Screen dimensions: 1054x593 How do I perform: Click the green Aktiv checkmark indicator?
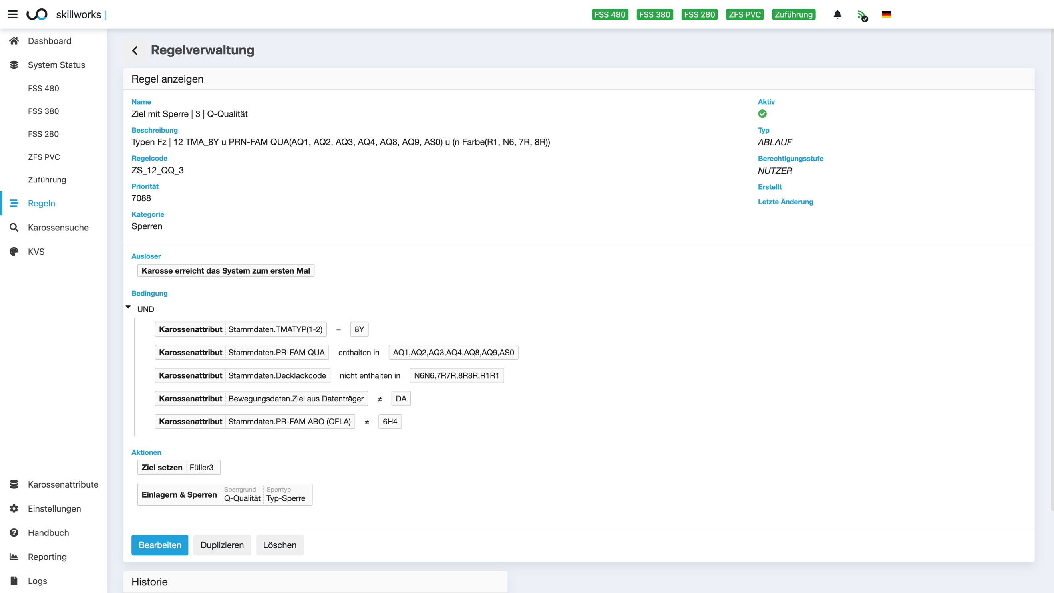pyautogui.click(x=762, y=114)
